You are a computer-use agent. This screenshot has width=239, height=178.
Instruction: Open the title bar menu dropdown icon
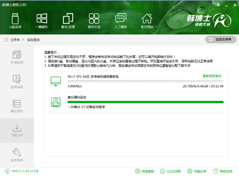click(x=219, y=4)
